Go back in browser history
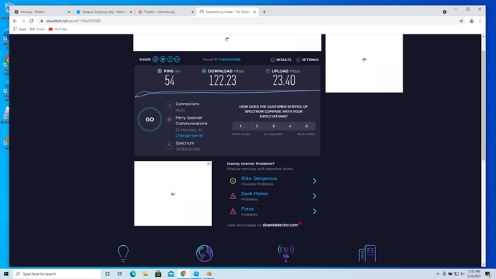Image resolution: width=496 pixels, height=279 pixels. click(15, 21)
